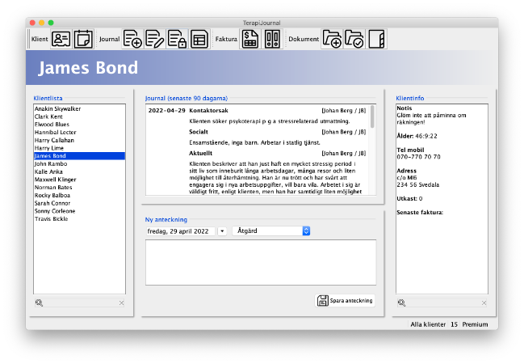
Task: Click the search magnifier under Klientlista
Action: click(39, 303)
